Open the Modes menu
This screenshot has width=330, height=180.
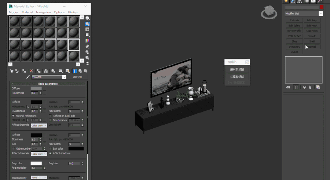(14, 12)
